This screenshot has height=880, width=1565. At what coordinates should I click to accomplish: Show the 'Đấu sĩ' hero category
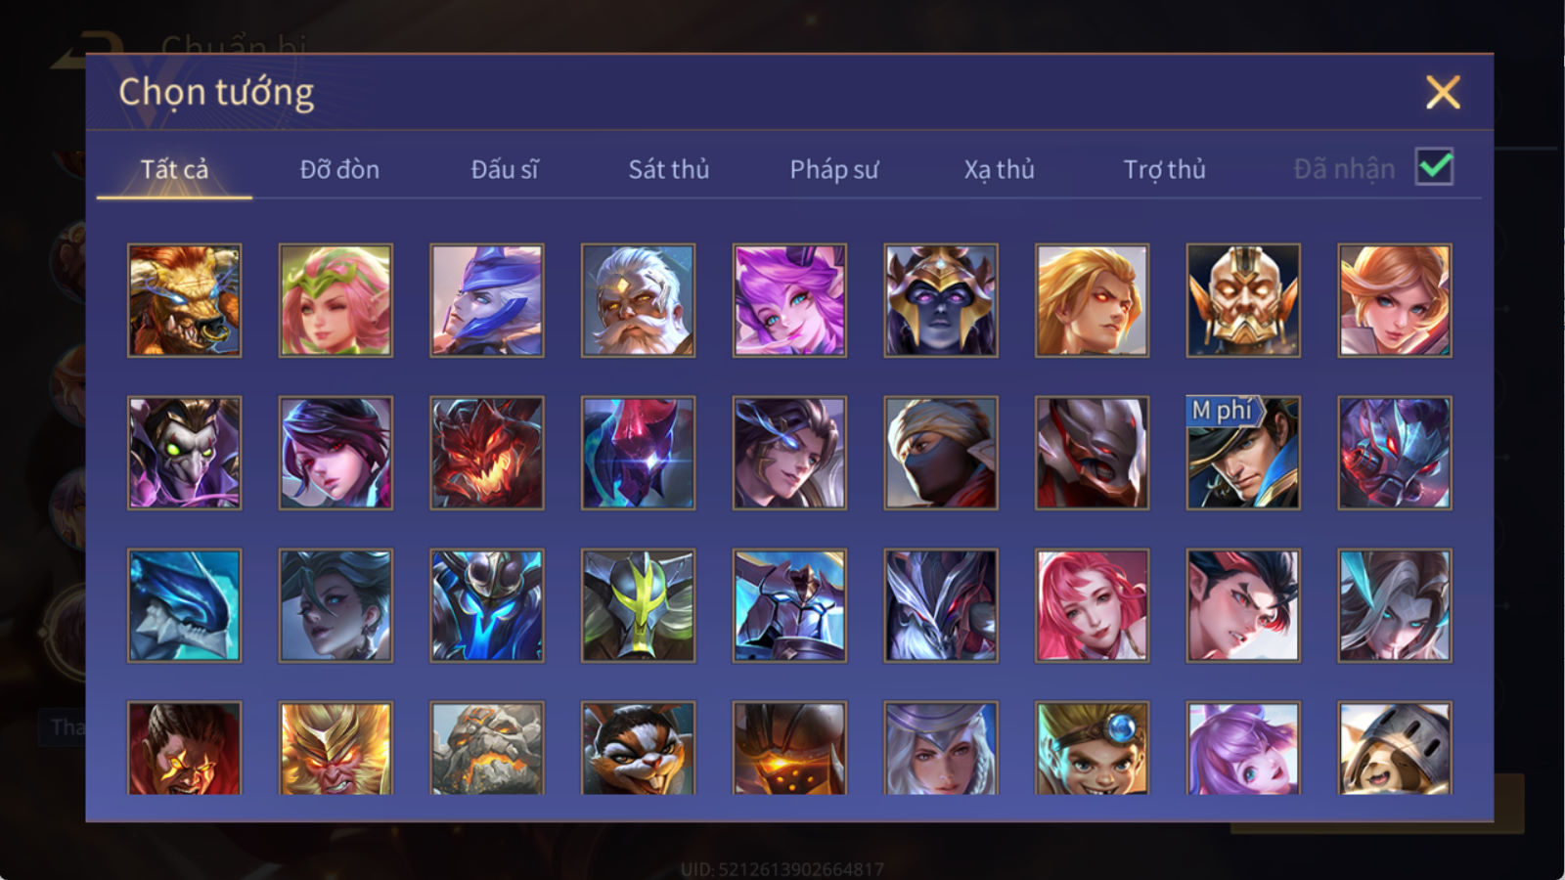point(504,169)
